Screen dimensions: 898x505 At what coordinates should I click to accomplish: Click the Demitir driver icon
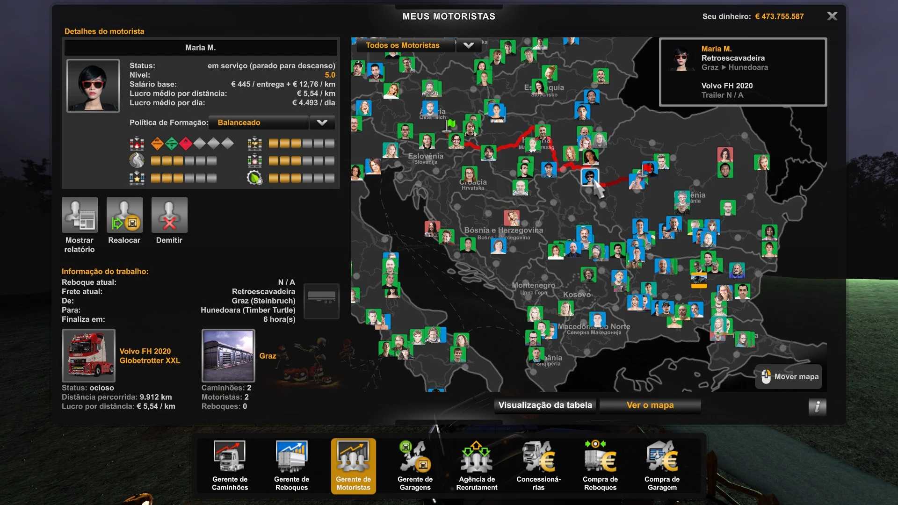point(169,215)
